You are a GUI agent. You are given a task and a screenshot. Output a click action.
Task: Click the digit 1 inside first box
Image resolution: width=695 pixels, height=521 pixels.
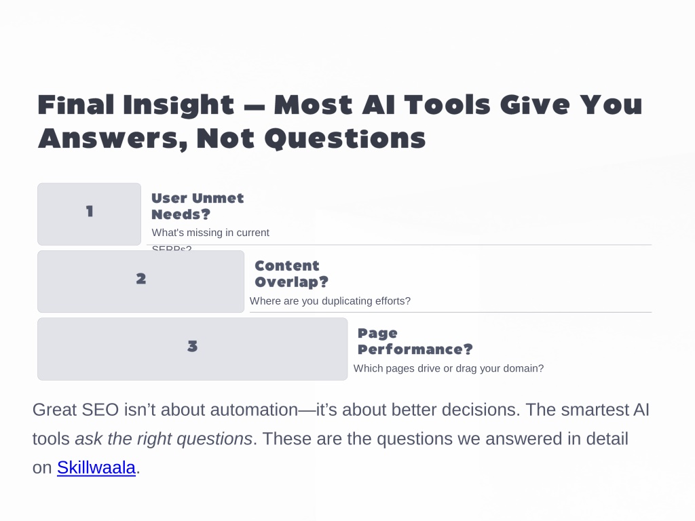pyautogui.click(x=90, y=212)
